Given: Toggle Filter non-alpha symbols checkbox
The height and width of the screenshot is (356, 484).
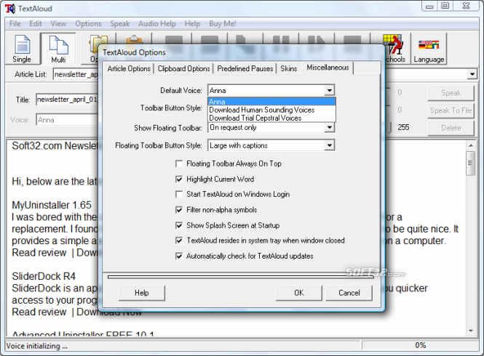Looking at the screenshot, I should pos(179,210).
